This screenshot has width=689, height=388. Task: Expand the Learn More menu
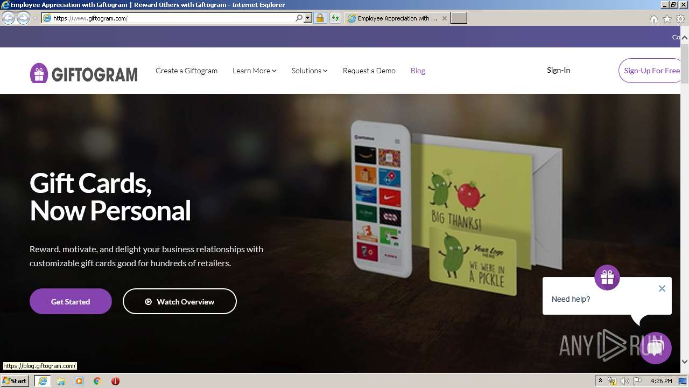point(254,71)
